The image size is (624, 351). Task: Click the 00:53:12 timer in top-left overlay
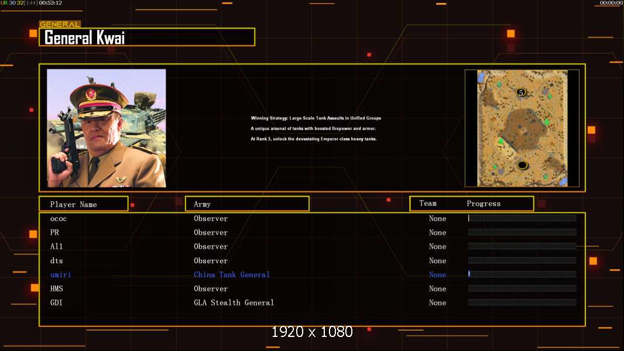pos(50,3)
